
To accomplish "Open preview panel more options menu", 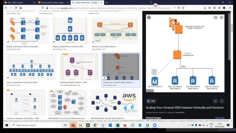I will (x=222, y=101).
